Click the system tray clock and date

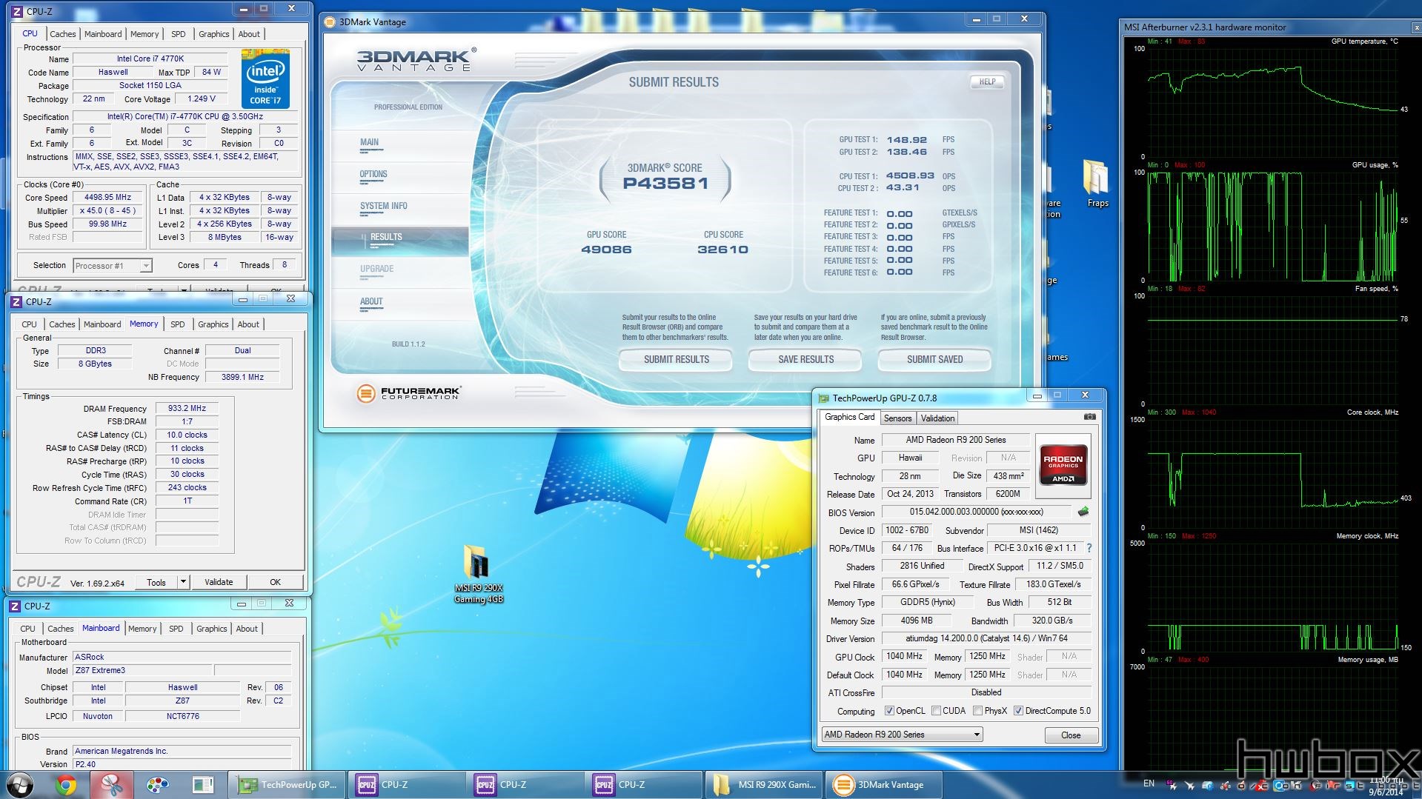coord(1386,786)
